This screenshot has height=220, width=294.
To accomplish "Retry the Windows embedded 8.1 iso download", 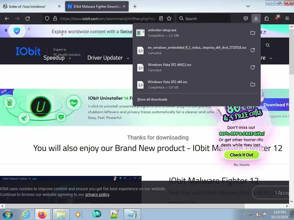I will click(x=253, y=50).
